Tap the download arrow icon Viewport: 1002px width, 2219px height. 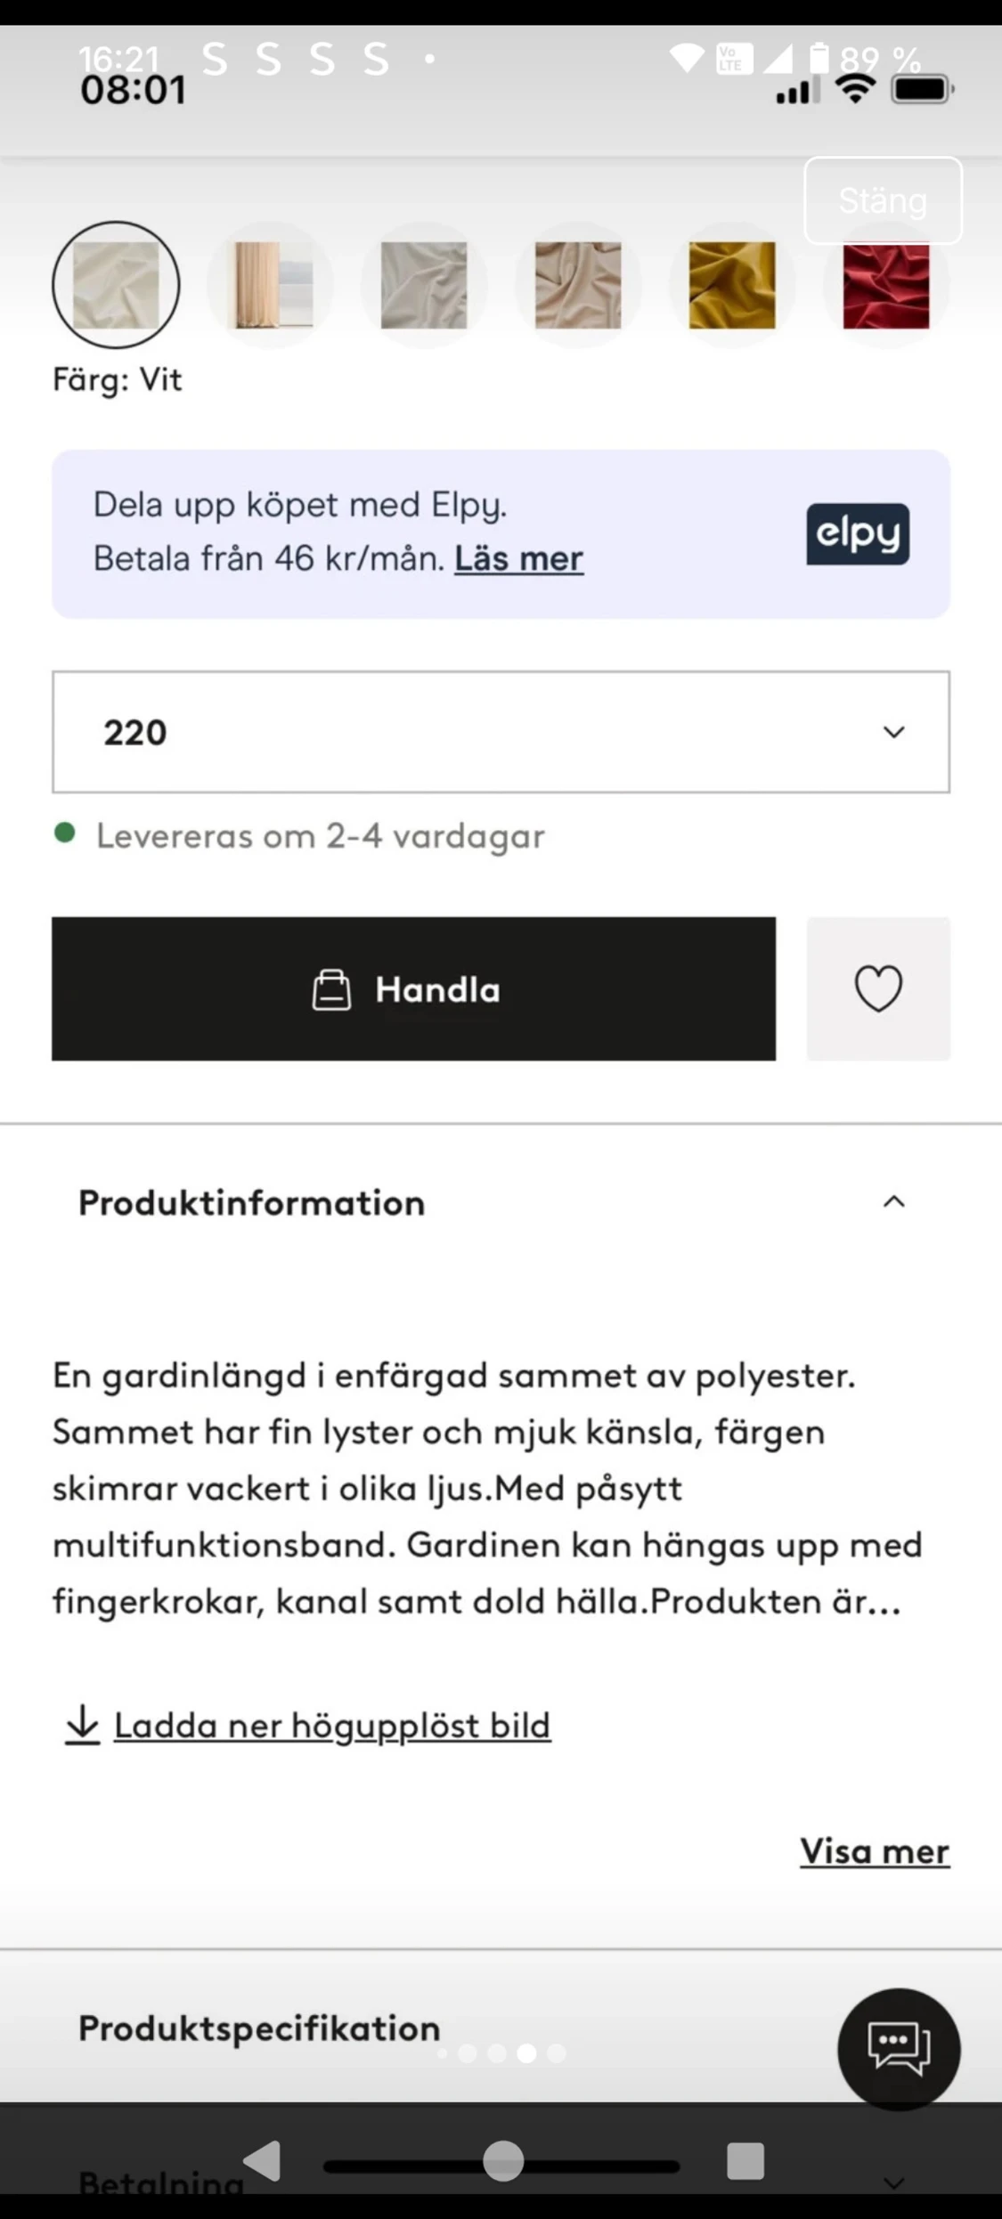82,1725
